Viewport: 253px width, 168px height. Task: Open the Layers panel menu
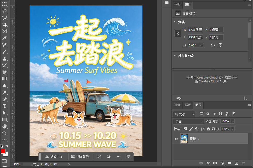click(x=249, y=105)
